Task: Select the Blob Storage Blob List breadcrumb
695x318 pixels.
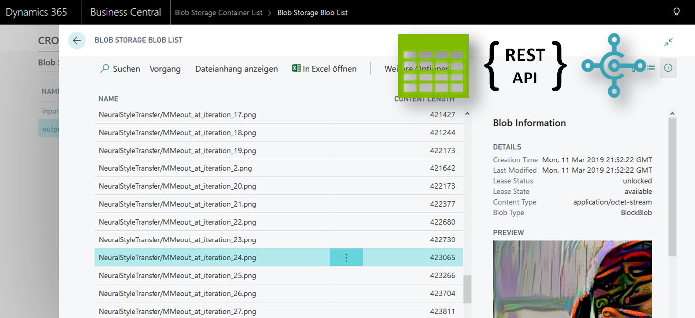Action: tap(312, 13)
